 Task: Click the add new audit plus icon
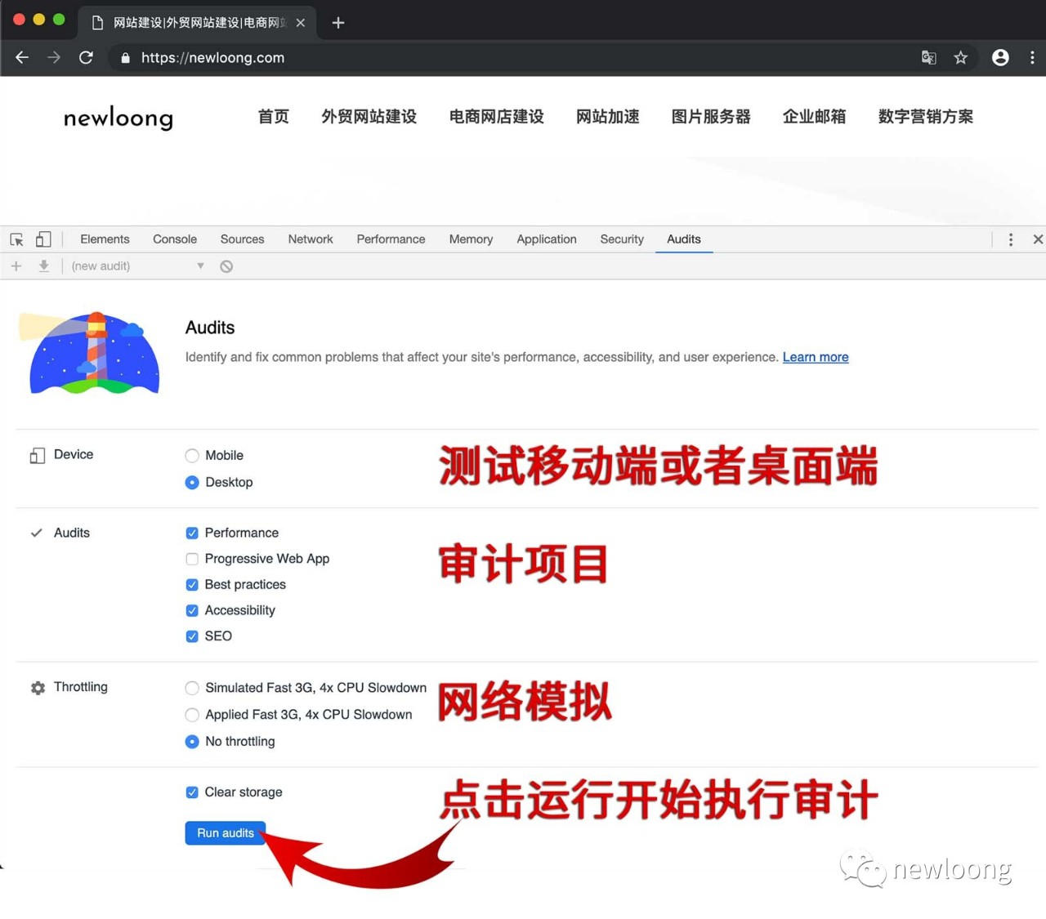click(x=16, y=265)
